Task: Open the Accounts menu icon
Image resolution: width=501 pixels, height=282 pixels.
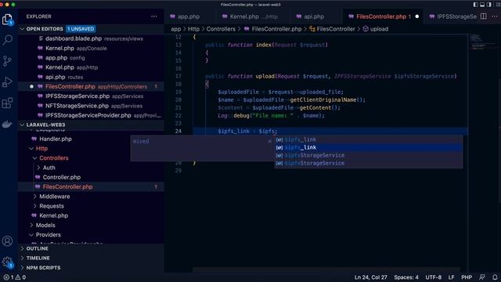Action: (7, 241)
